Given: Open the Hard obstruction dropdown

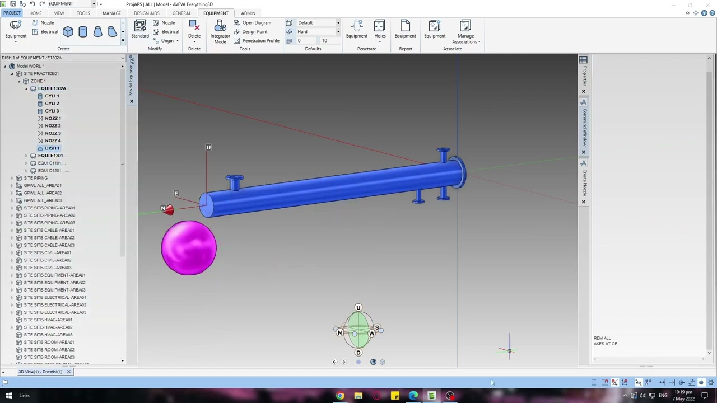Looking at the screenshot, I should pos(338,32).
